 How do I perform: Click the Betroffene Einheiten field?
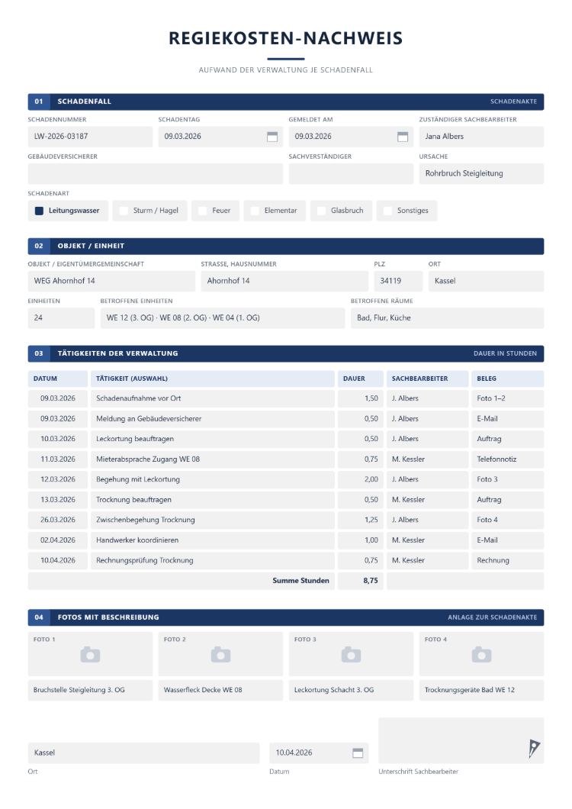[223, 318]
